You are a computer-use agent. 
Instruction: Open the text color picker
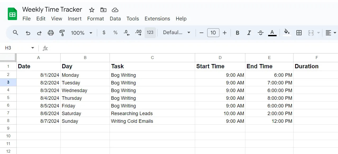272,33
